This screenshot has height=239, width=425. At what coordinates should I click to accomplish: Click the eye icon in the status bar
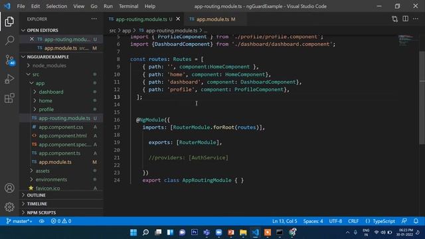point(41,221)
